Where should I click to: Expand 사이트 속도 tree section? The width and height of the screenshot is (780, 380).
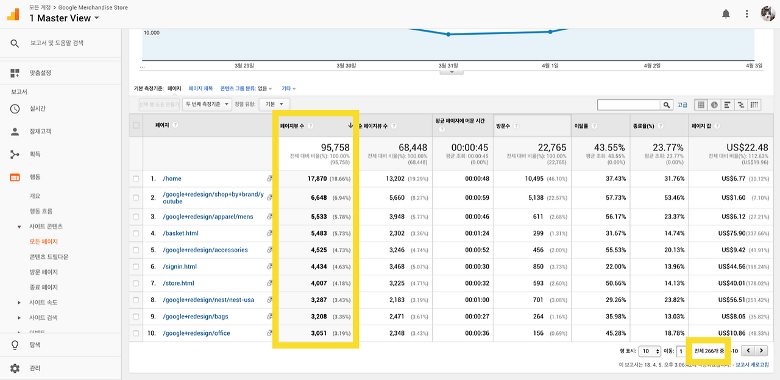pos(19,303)
